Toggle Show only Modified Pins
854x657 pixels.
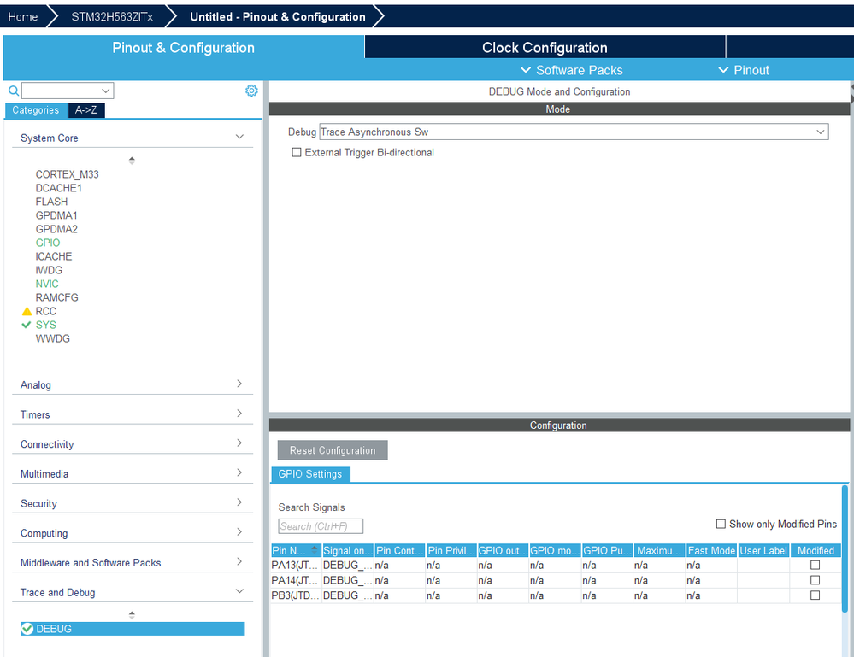(721, 524)
